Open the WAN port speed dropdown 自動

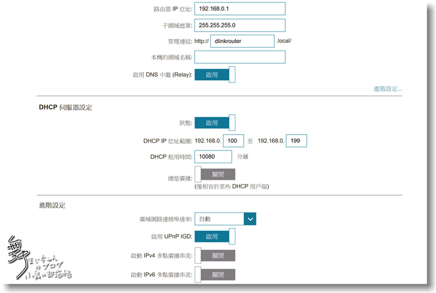(x=225, y=219)
